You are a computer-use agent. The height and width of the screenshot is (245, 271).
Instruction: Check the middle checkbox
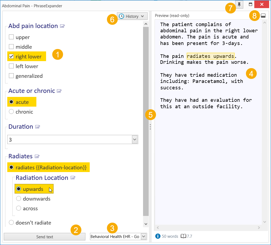[x=11, y=47]
